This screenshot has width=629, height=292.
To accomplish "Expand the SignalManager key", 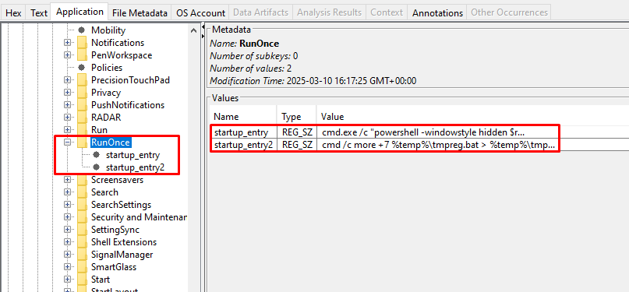I will coord(67,255).
